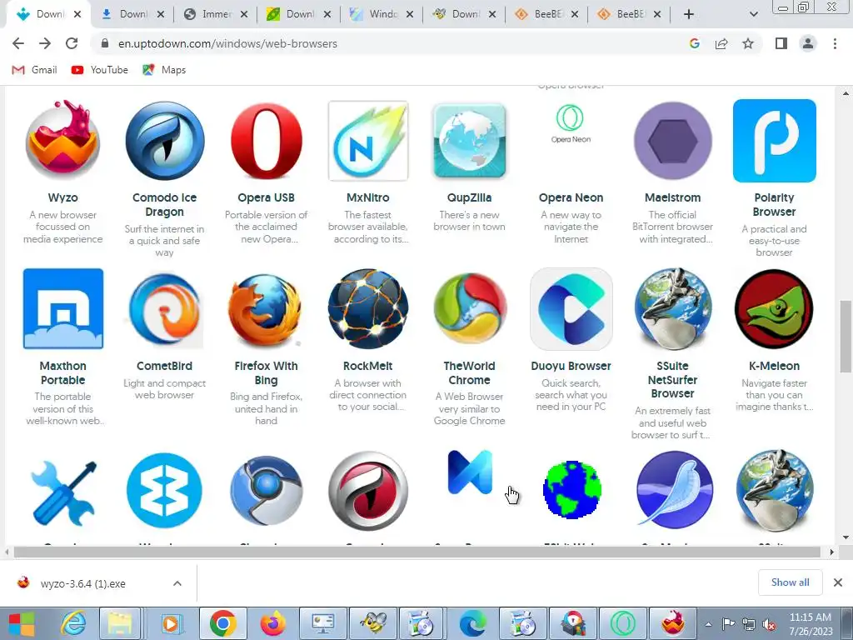
Task: Expand options for wyzo-3.6.4 (1).exe download
Action: coord(177,583)
